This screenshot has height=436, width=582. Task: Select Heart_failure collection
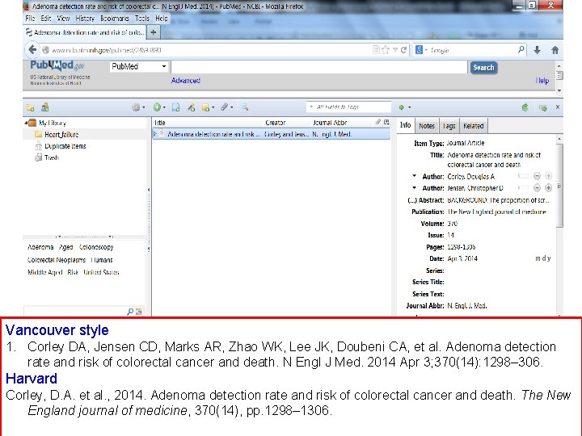[61, 134]
